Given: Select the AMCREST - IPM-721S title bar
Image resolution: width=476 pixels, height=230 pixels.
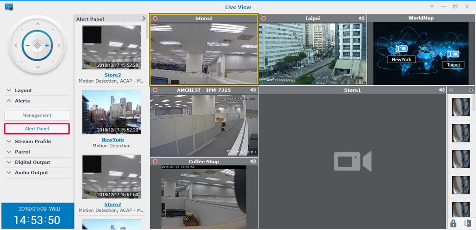Looking at the screenshot, I should (x=204, y=90).
